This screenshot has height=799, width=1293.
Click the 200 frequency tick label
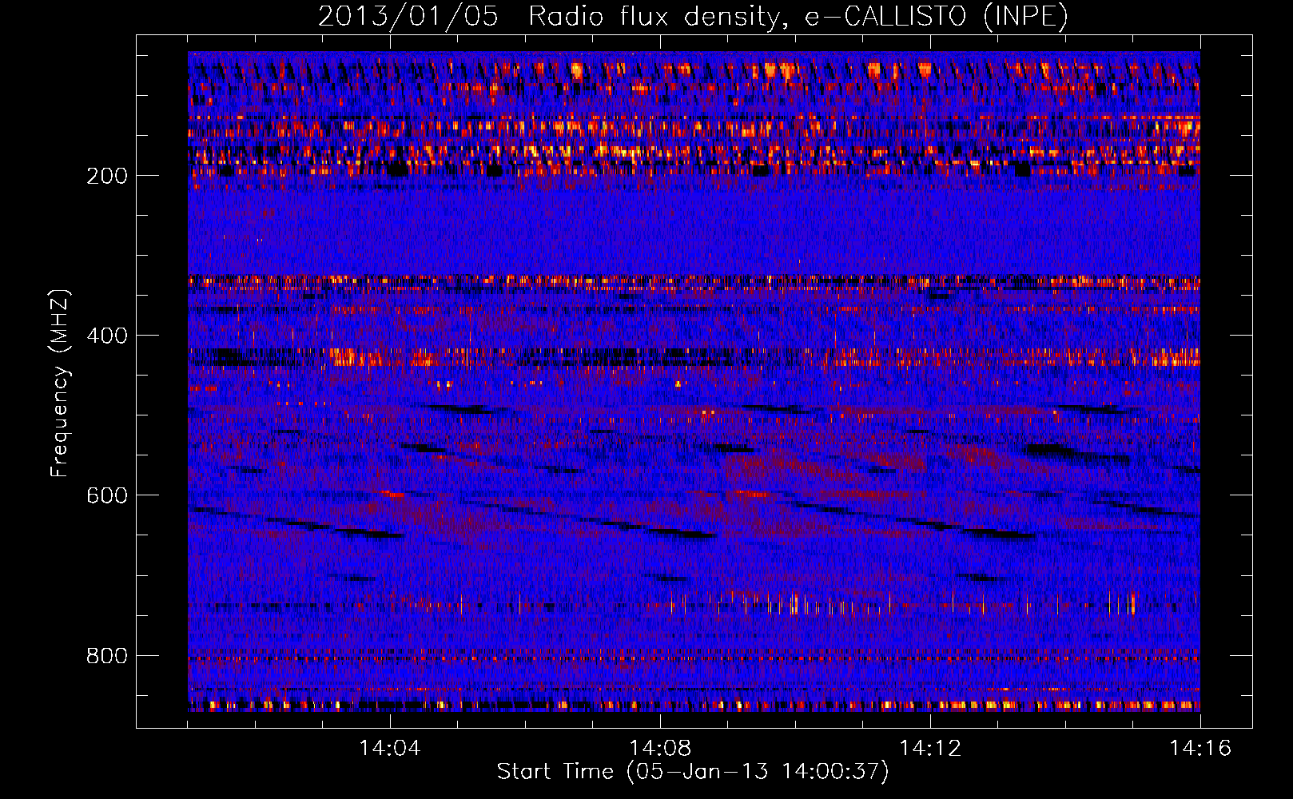(107, 176)
